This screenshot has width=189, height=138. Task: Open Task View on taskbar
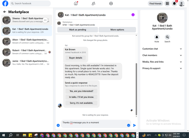[x=17, y=135]
